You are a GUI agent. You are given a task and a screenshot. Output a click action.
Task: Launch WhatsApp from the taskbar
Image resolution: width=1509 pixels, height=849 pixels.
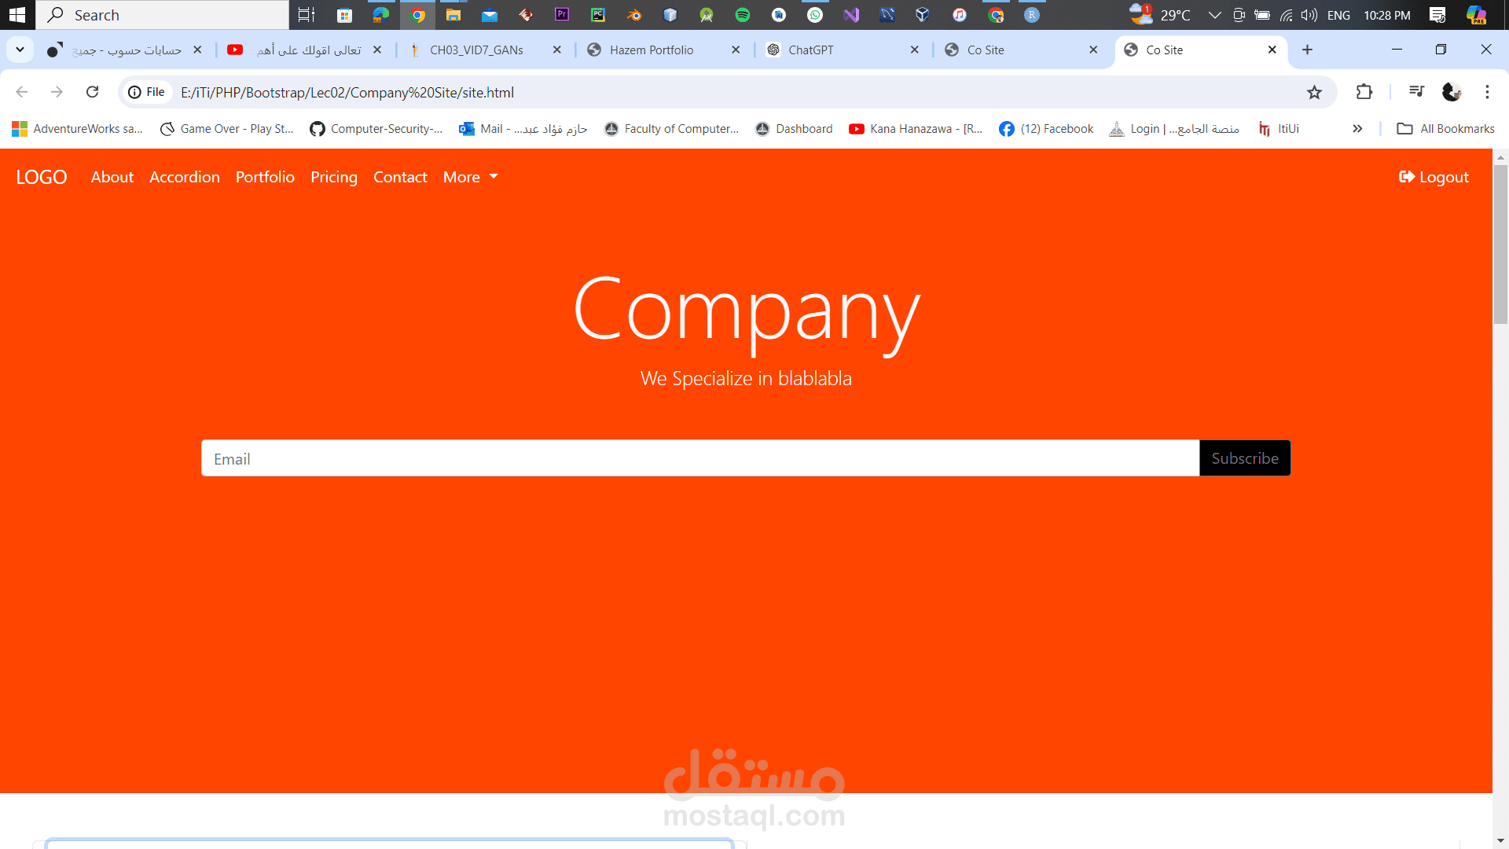(816, 14)
